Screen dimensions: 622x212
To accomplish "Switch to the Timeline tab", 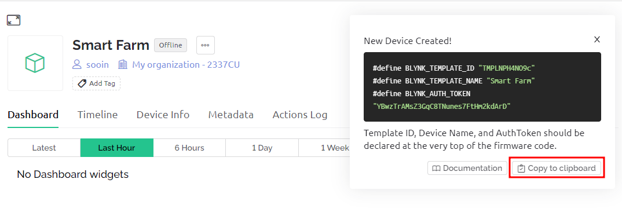I will coord(97,115).
